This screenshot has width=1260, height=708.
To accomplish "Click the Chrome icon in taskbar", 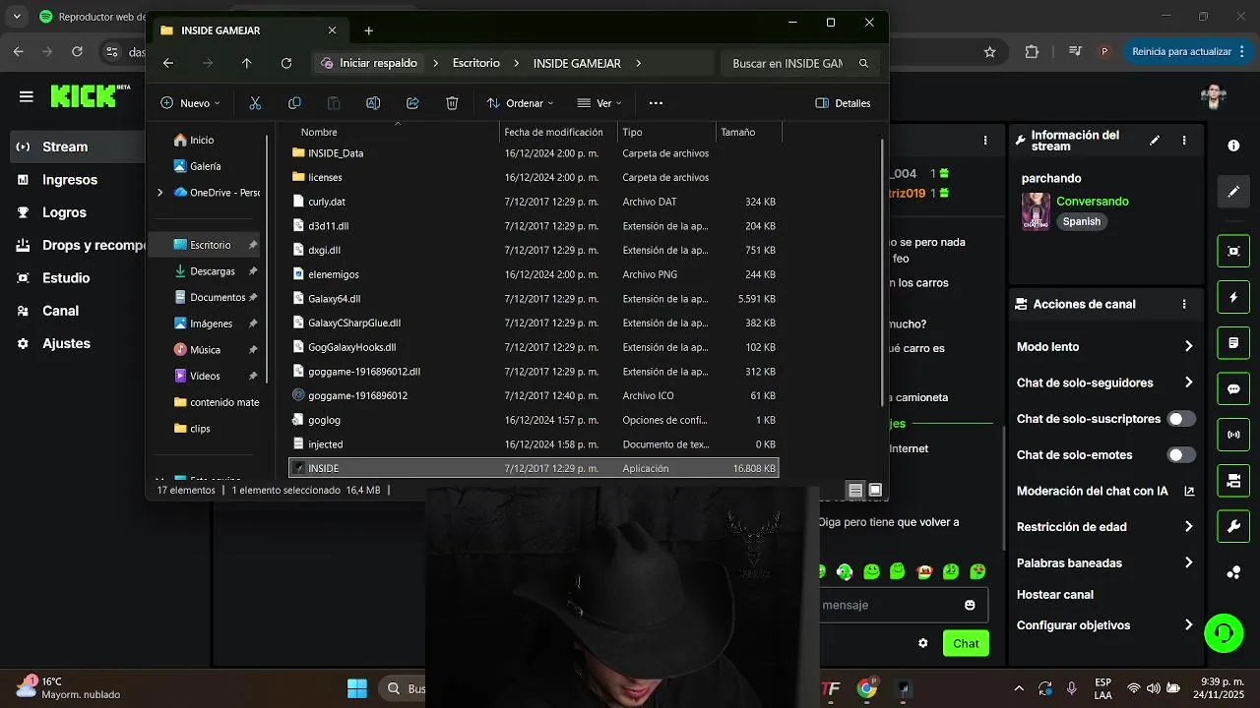I will point(866,688).
